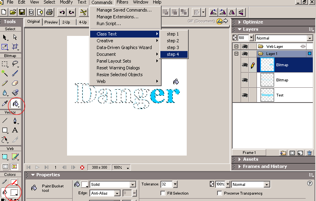Select the Subselection tool
Viewport: 316px width, 201px height.
[x=15, y=37]
